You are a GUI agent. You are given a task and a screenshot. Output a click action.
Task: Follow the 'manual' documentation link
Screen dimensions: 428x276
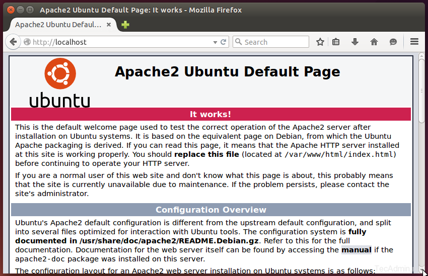click(x=356, y=250)
